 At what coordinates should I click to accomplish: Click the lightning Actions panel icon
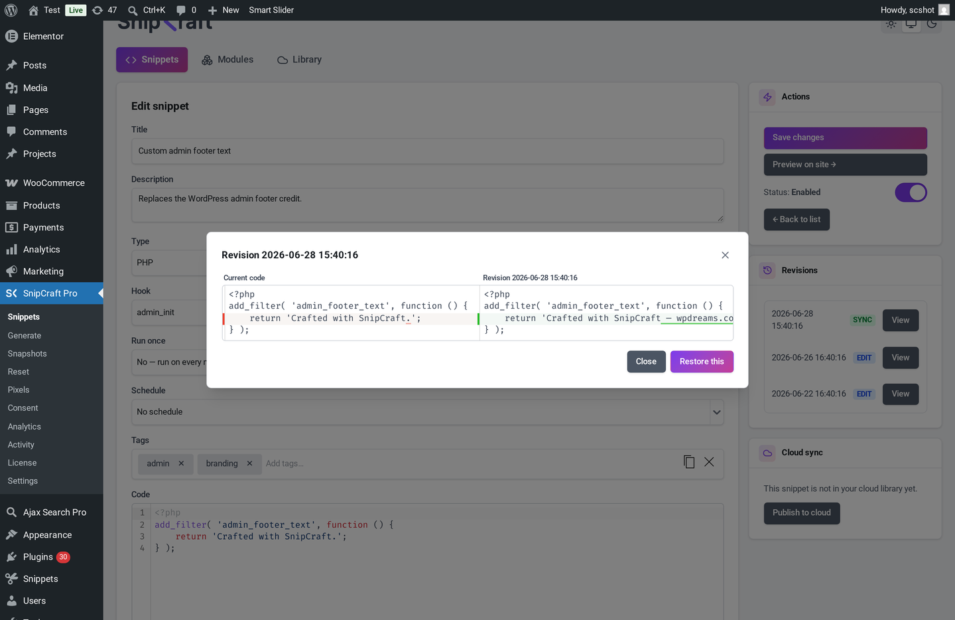(x=767, y=97)
